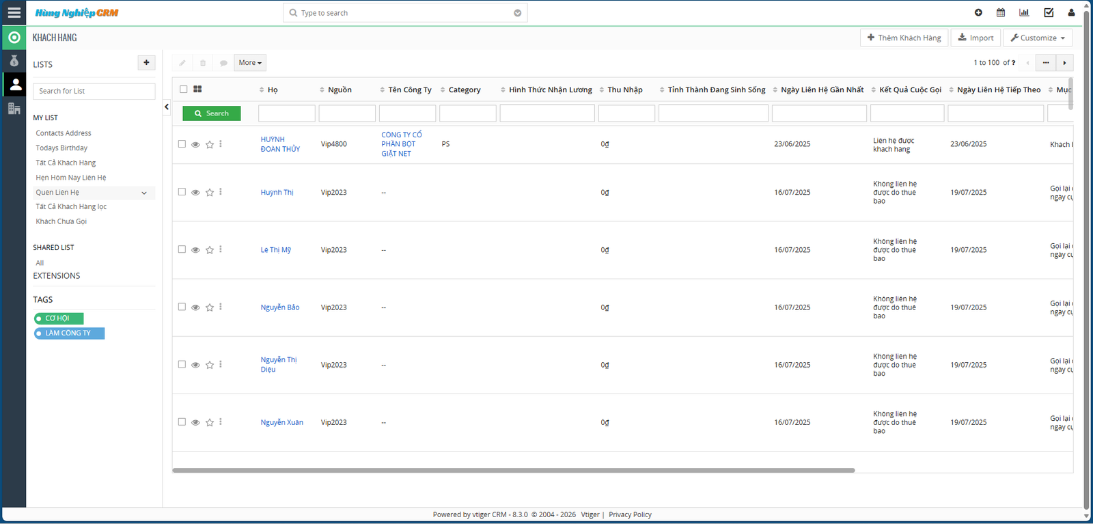
Task: Select the HUỲNH ĐOÀN THỦY row checkbox
Action: [182, 144]
